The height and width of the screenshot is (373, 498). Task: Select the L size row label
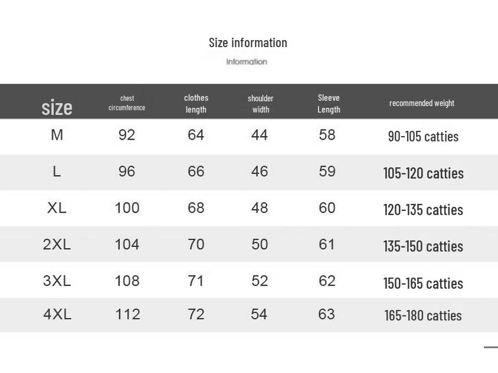click(x=57, y=171)
